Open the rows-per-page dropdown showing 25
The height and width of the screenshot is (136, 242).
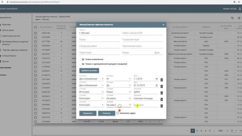[234, 131]
